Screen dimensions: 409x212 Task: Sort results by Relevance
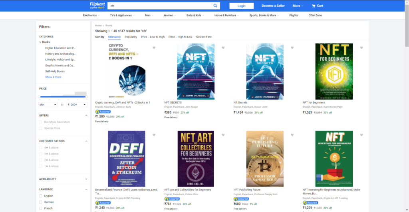[114, 37]
